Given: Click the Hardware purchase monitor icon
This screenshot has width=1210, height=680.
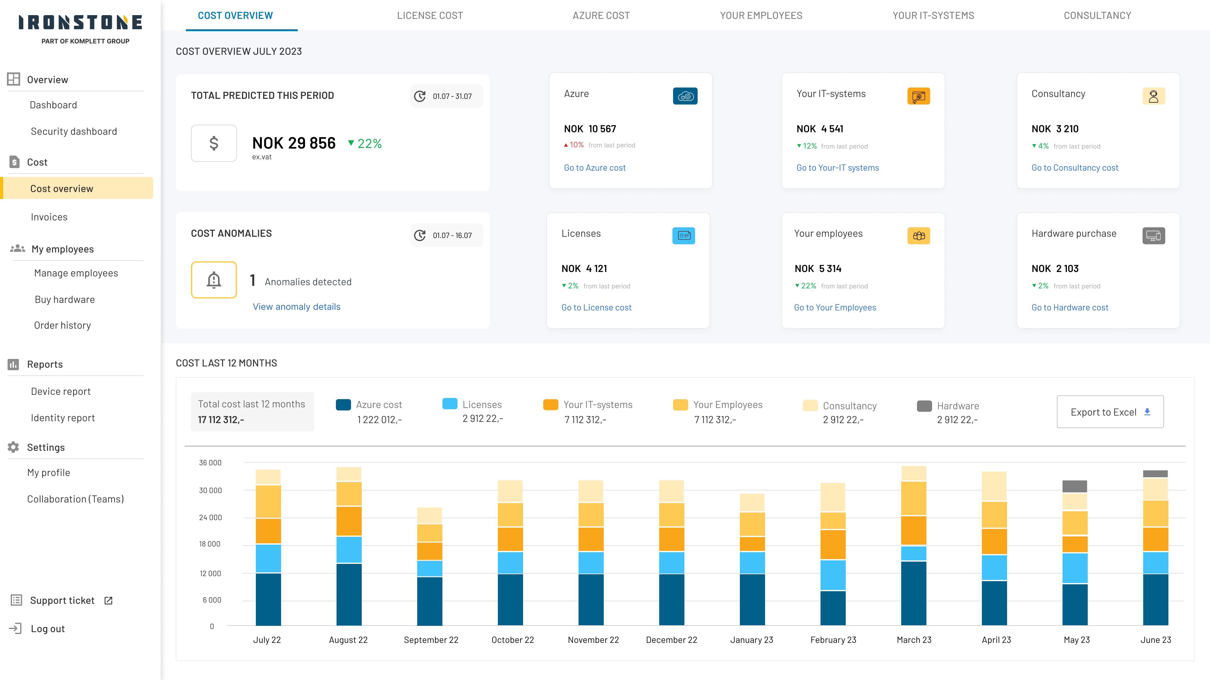Looking at the screenshot, I should click(1153, 235).
